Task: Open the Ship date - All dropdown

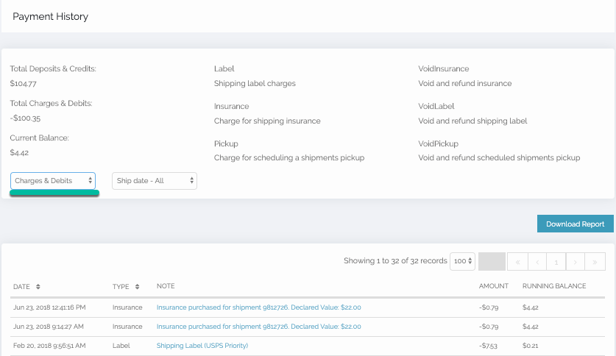Action: (x=155, y=180)
